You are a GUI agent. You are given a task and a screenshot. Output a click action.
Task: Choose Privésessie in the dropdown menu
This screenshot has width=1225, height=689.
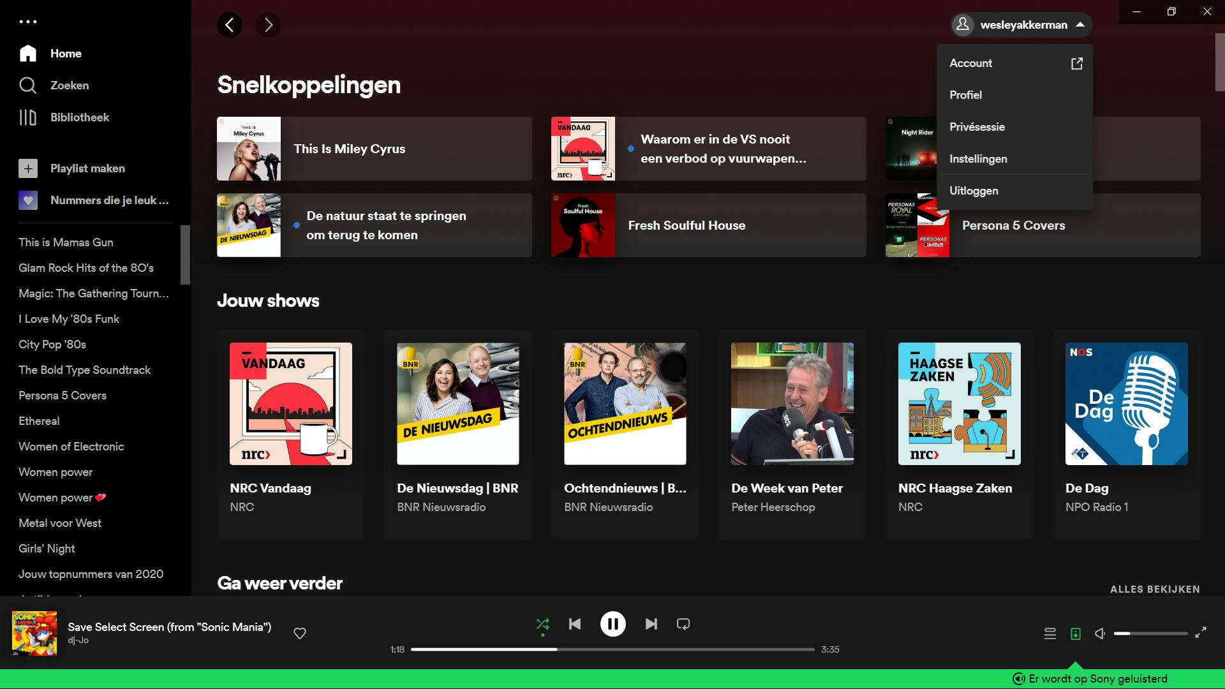tap(976, 127)
